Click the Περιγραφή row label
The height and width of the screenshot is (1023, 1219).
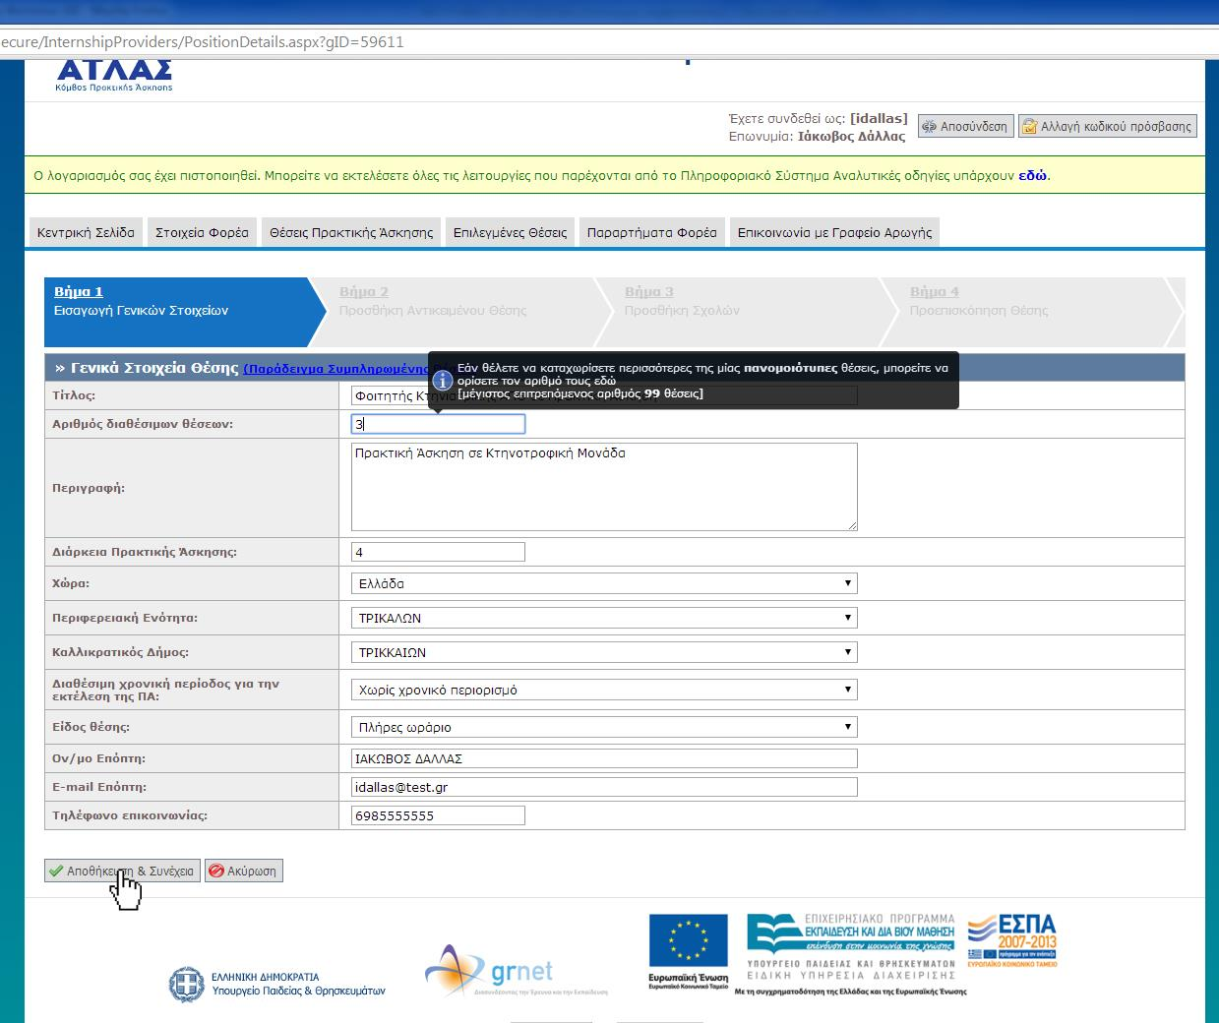tap(89, 487)
